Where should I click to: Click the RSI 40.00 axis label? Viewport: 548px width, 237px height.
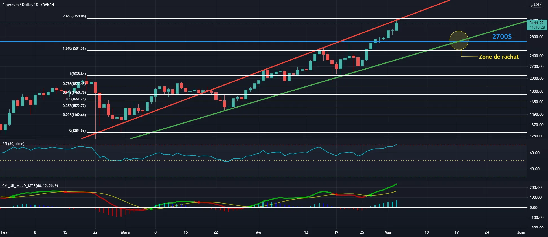534,169
